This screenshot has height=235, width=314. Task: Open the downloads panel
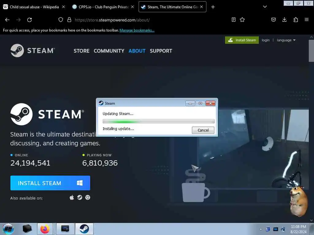pyautogui.click(x=284, y=20)
